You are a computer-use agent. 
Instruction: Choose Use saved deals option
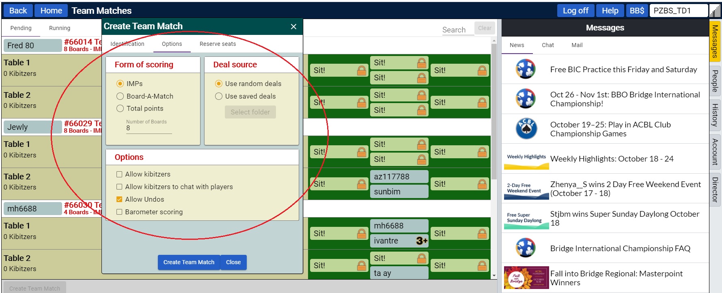(x=219, y=96)
